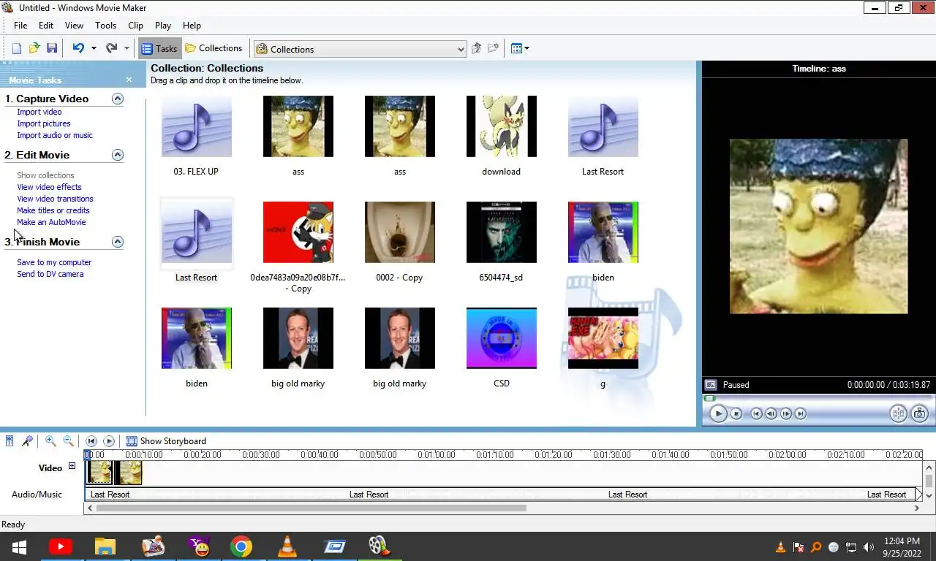Jump back in the preview monitor

pos(756,413)
